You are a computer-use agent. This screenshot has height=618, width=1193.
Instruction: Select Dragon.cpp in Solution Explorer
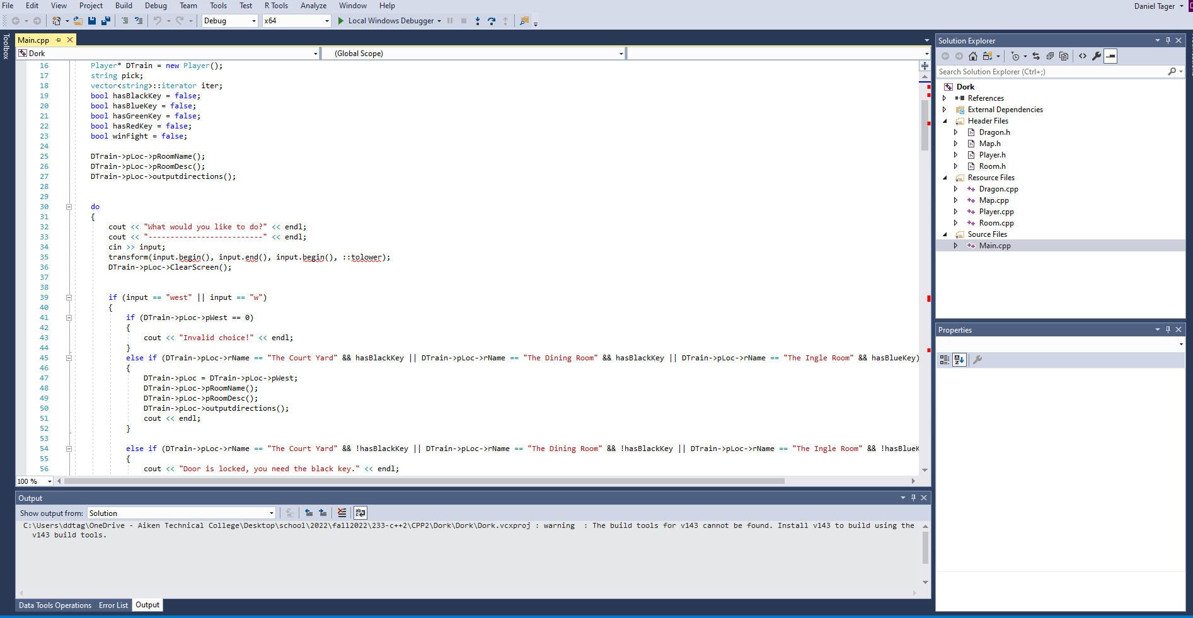point(998,189)
